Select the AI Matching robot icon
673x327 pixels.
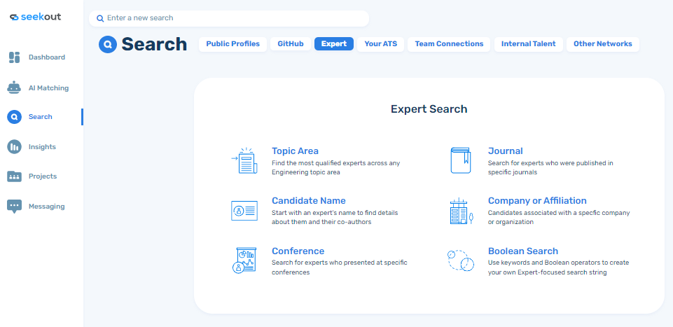click(14, 88)
